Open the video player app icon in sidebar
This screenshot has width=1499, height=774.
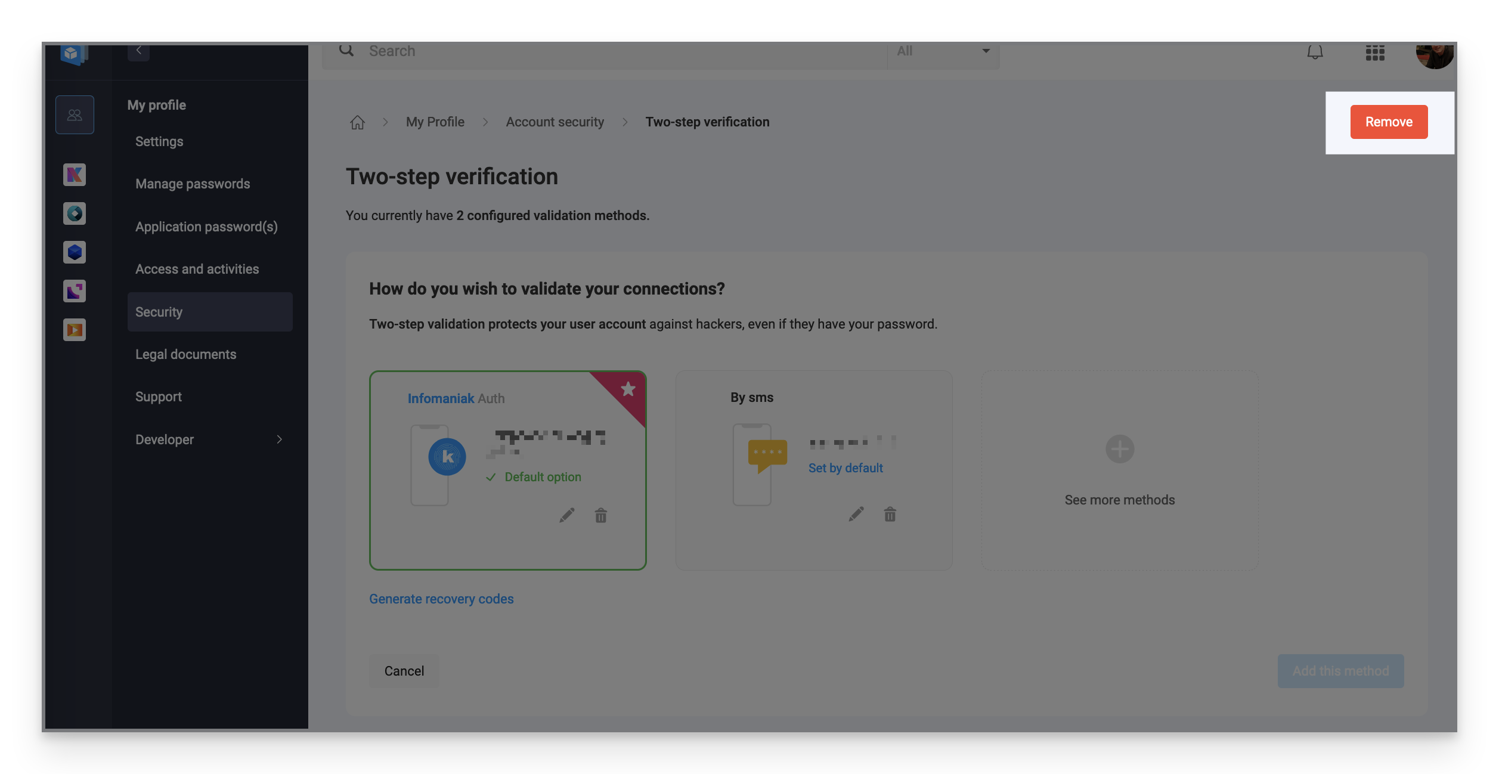[x=74, y=329]
